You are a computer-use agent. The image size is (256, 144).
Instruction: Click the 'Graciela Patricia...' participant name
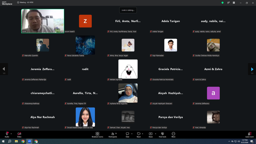point(171,69)
